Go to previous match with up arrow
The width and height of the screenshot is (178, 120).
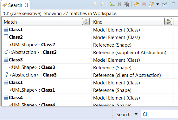(x=102, y=4)
